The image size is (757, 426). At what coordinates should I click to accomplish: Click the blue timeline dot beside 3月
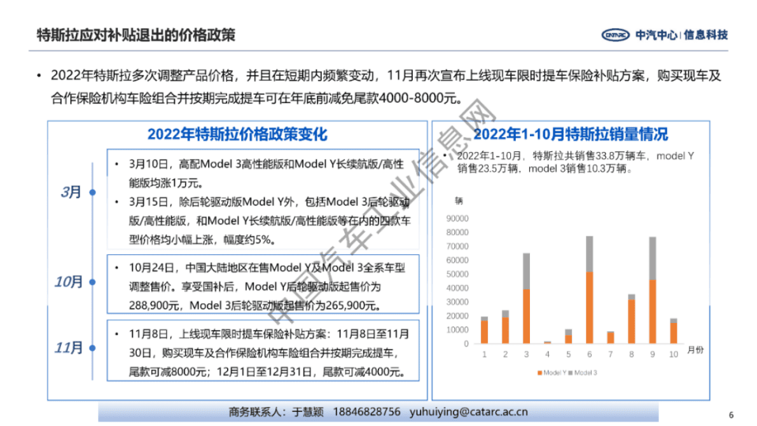pos(92,192)
